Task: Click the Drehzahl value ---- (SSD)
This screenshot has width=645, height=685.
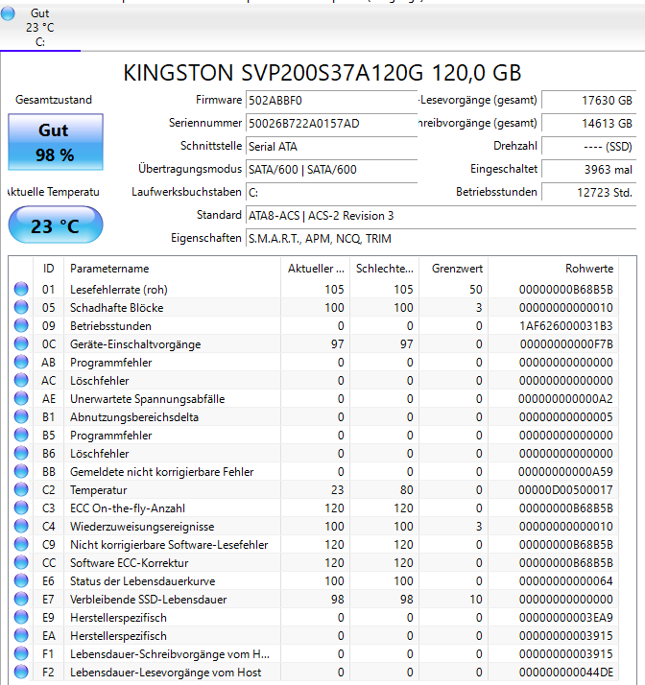Action: 588,147
